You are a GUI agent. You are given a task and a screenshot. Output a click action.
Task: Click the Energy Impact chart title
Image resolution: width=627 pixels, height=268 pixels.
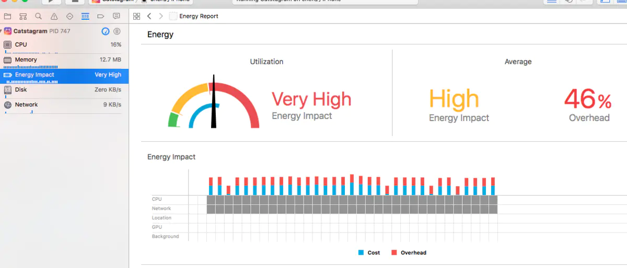[x=171, y=157]
